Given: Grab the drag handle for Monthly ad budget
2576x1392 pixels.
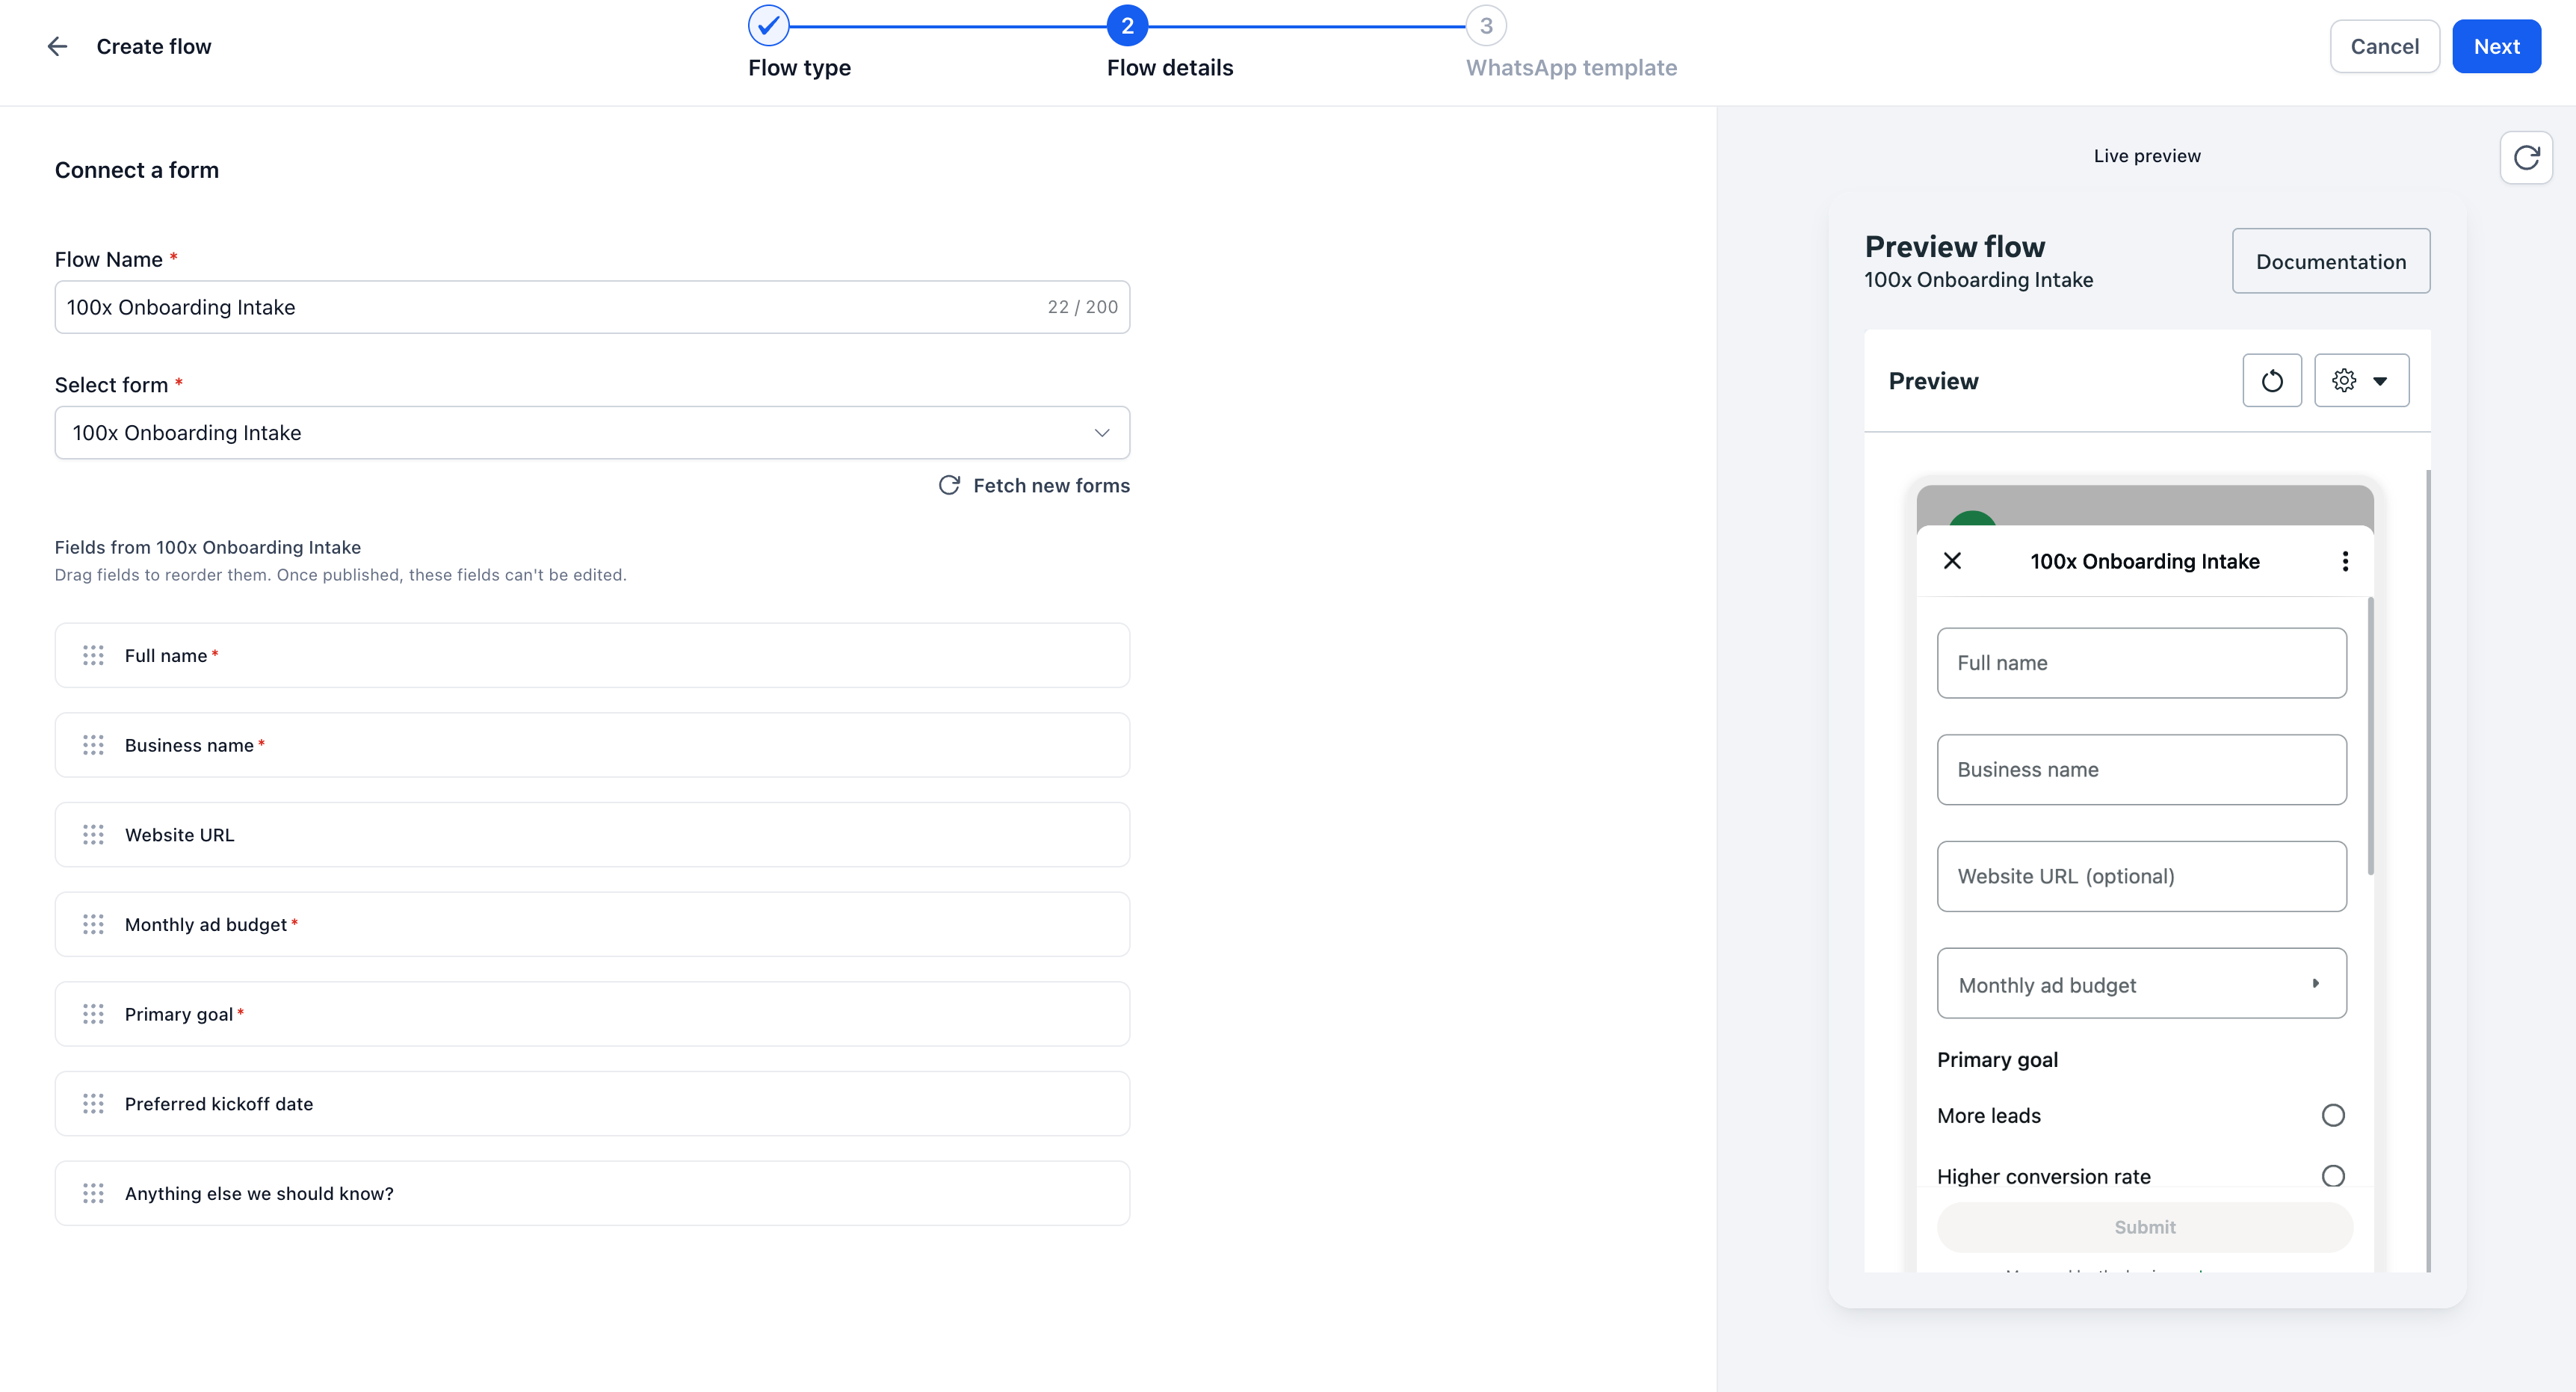Looking at the screenshot, I should coord(93,924).
